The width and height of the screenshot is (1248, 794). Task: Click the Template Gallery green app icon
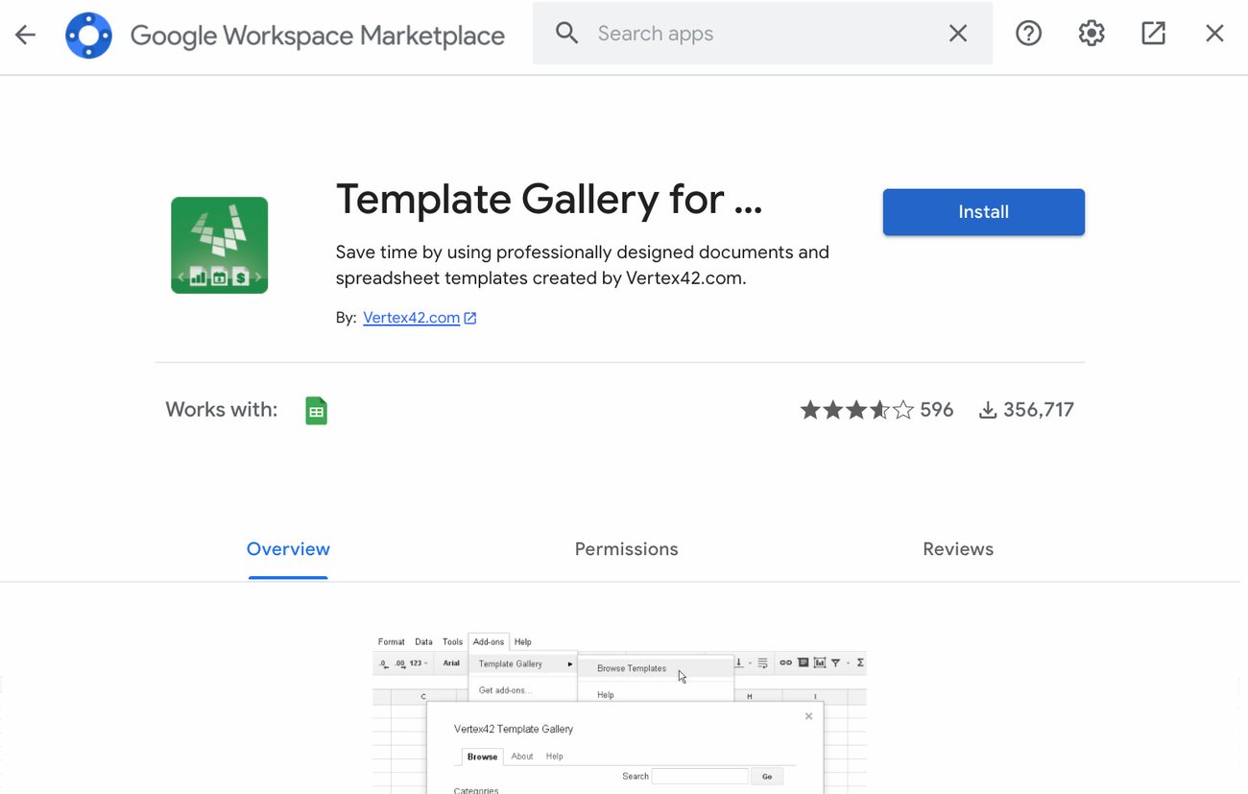pyautogui.click(x=219, y=244)
